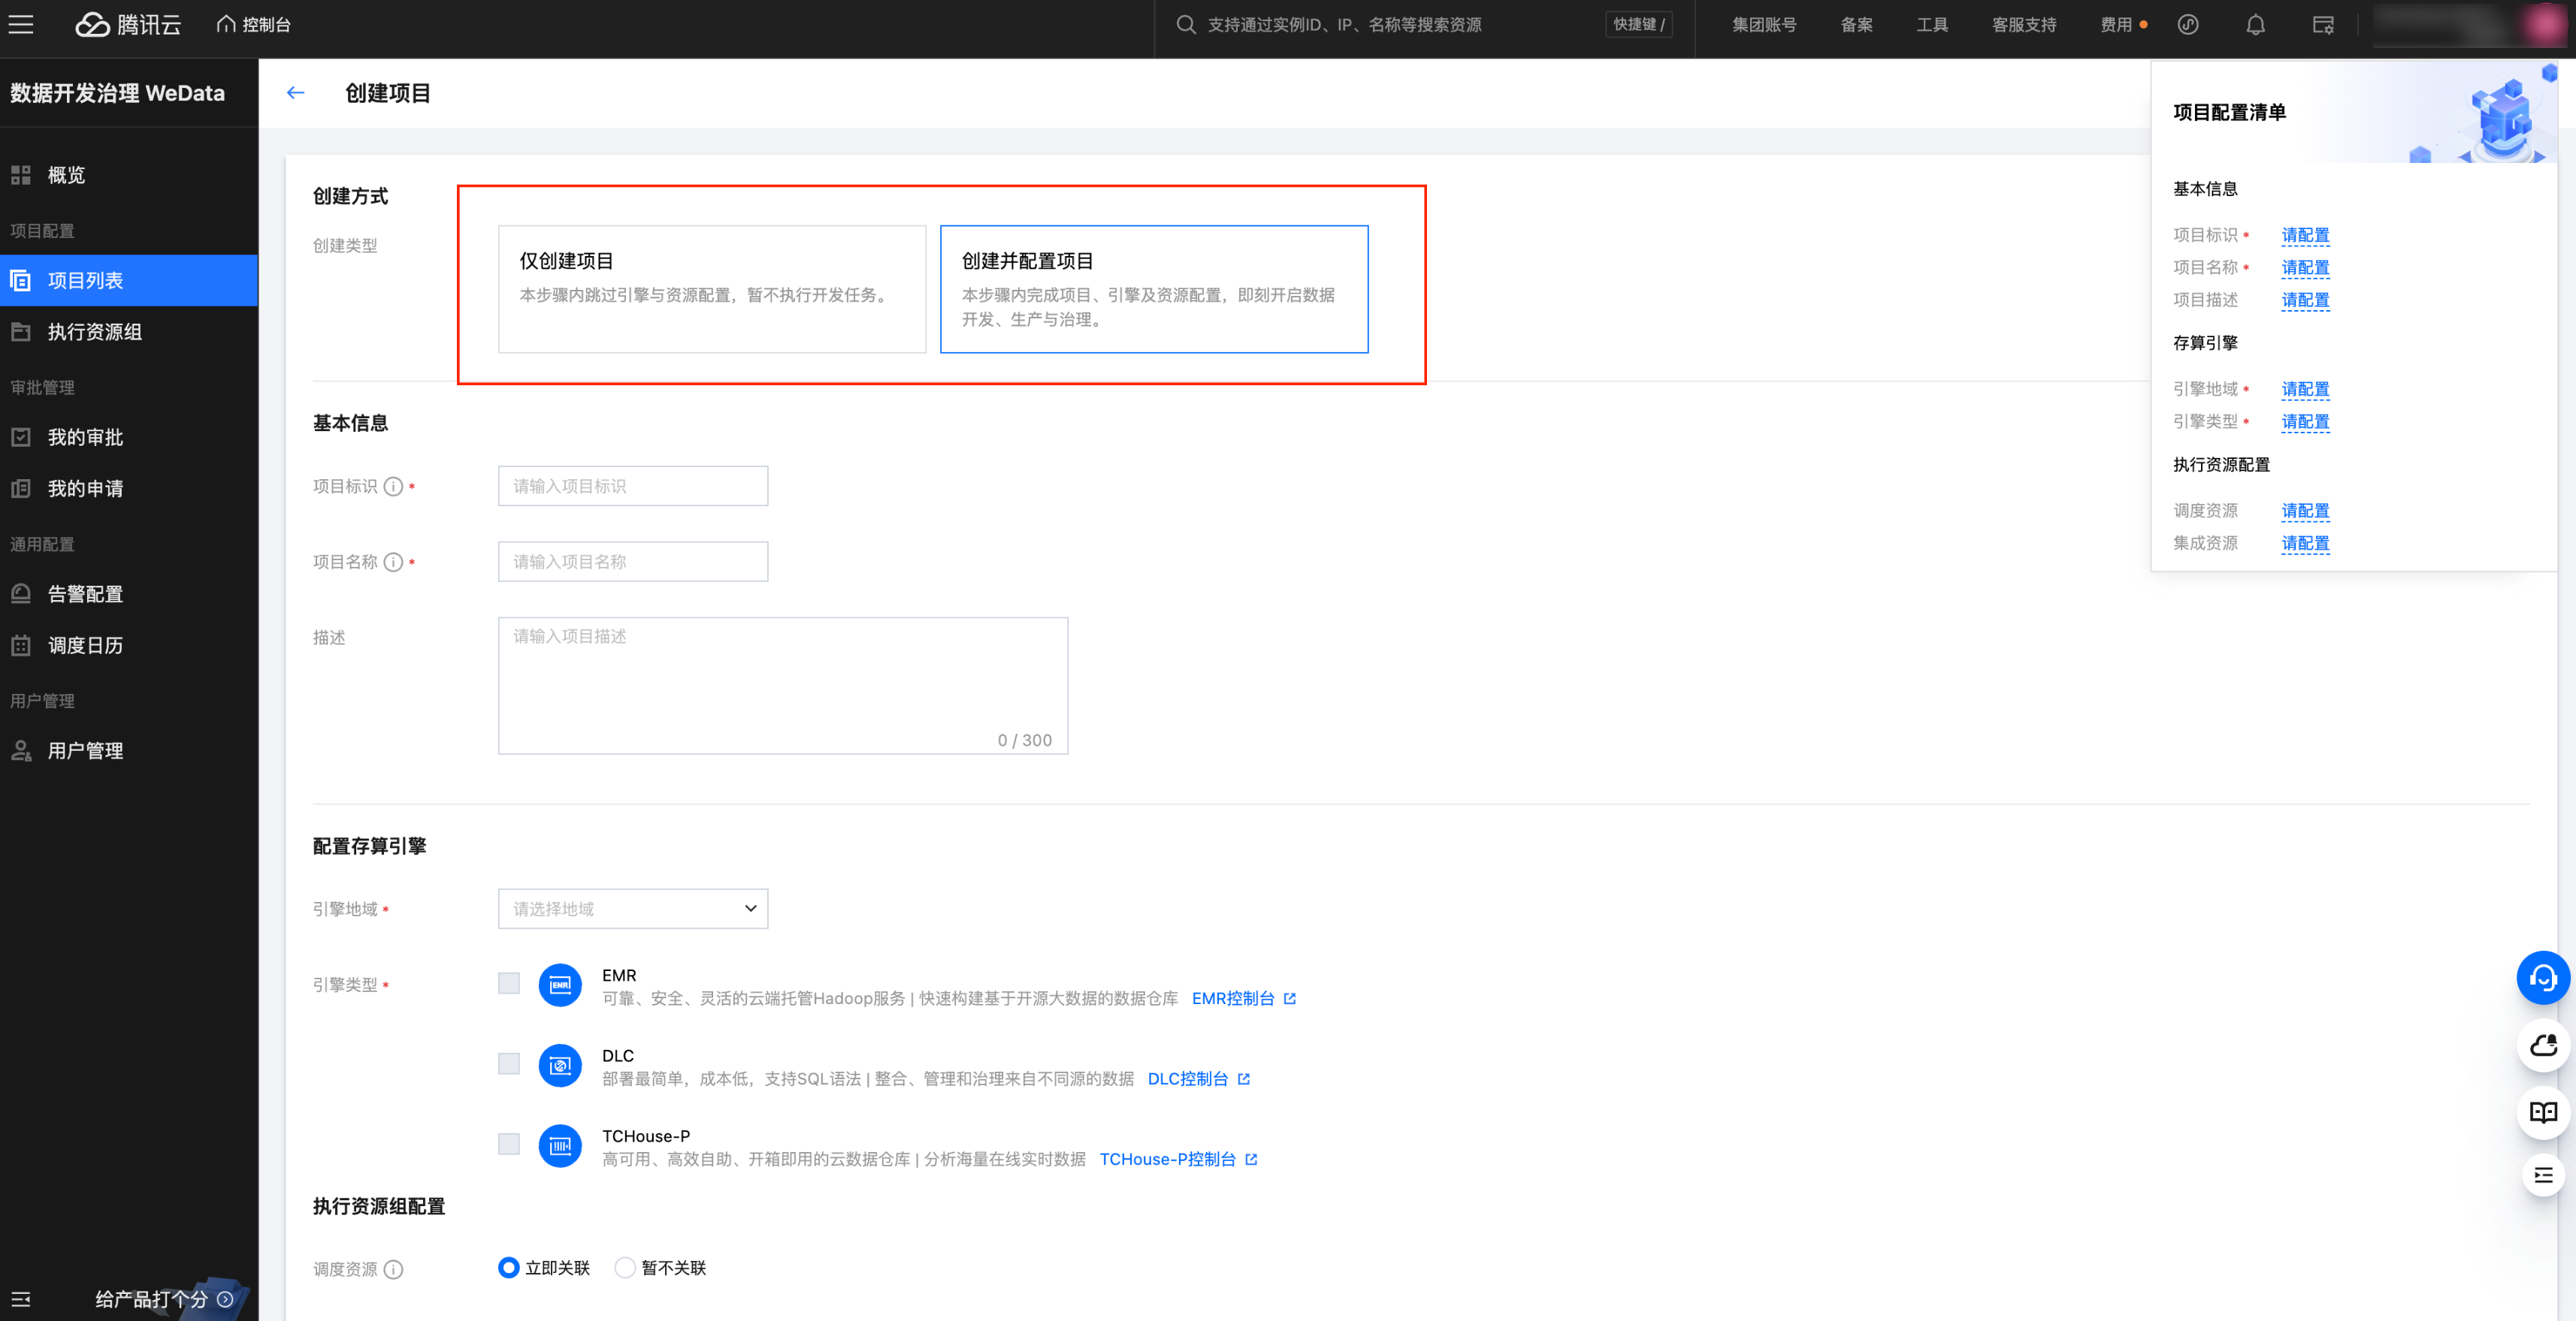Check the EMR engine checkbox

509,985
